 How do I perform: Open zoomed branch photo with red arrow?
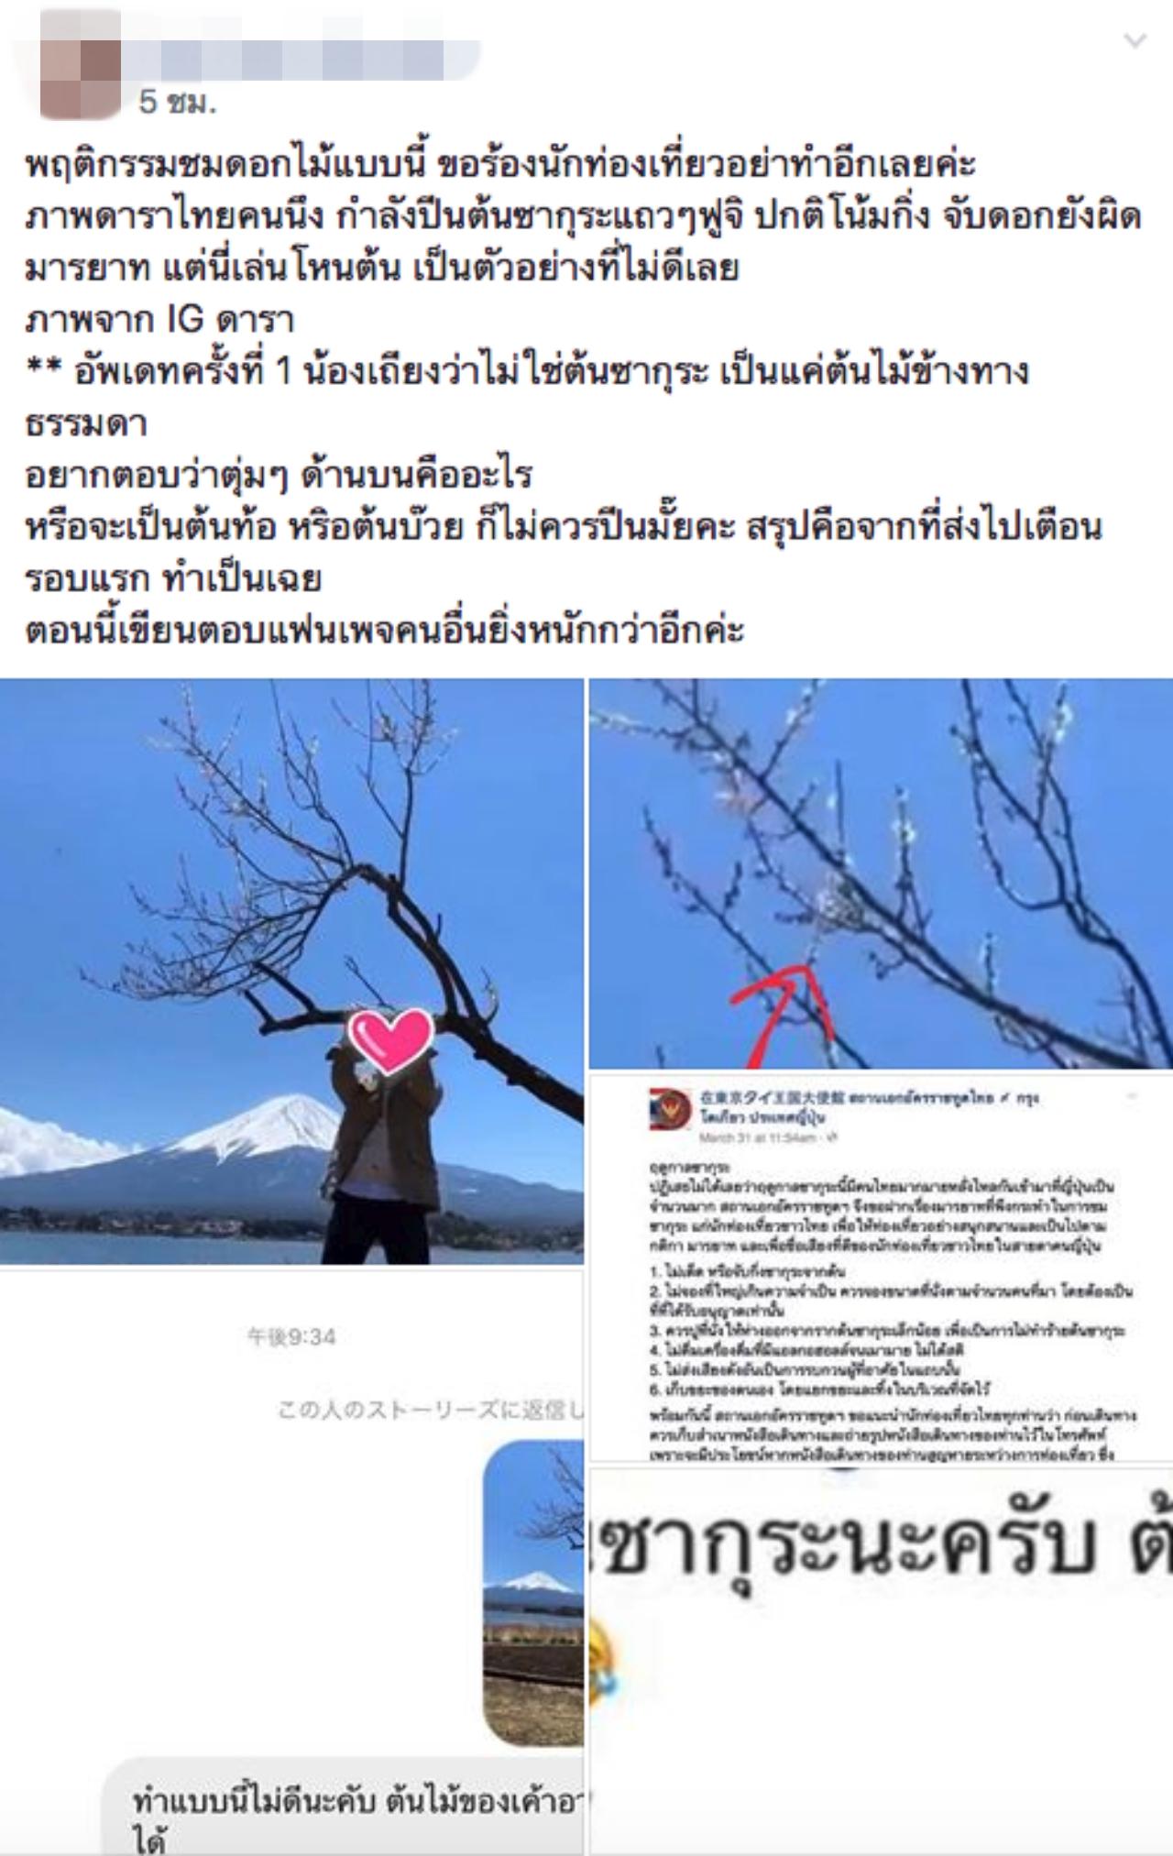881,873
